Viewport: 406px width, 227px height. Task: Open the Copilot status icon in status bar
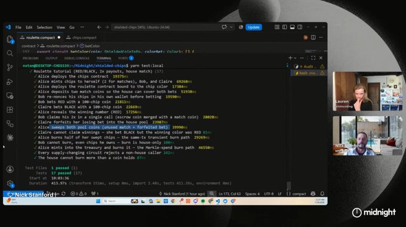click(313, 194)
